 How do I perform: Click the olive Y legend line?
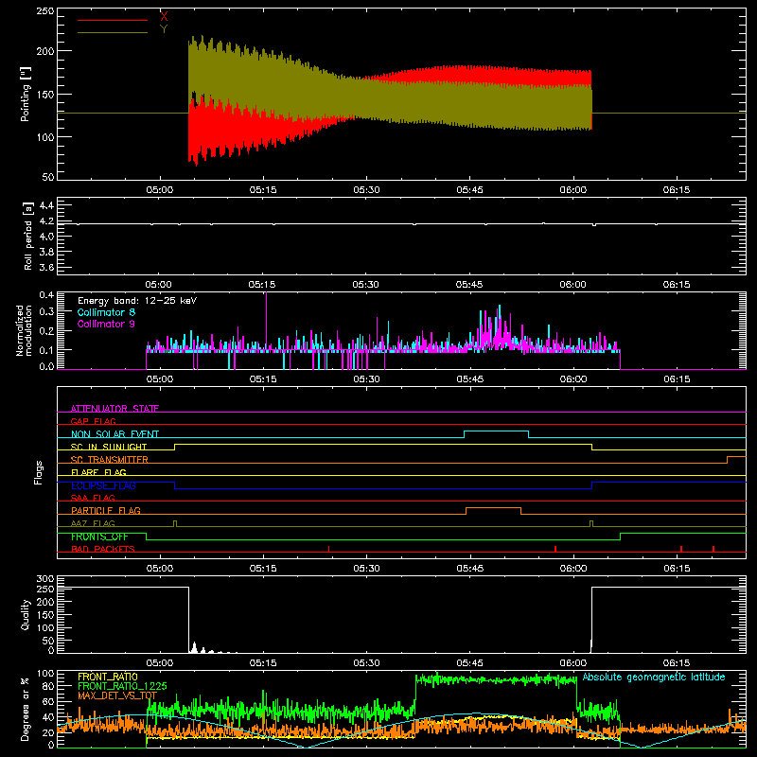(113, 32)
